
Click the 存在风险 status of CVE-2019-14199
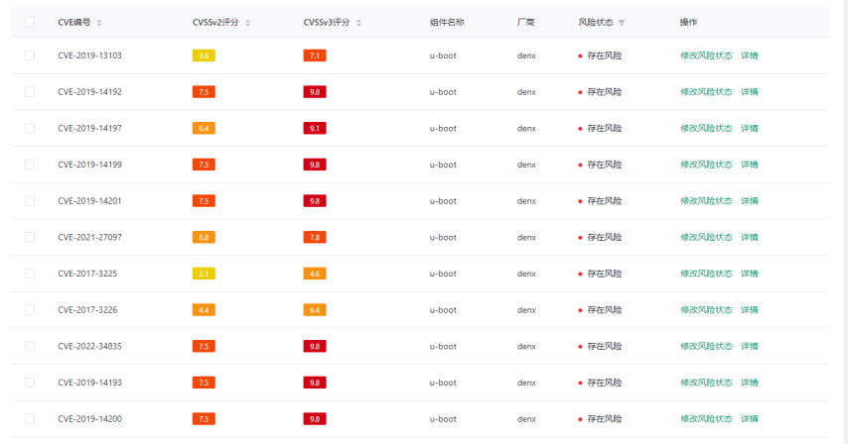click(604, 165)
